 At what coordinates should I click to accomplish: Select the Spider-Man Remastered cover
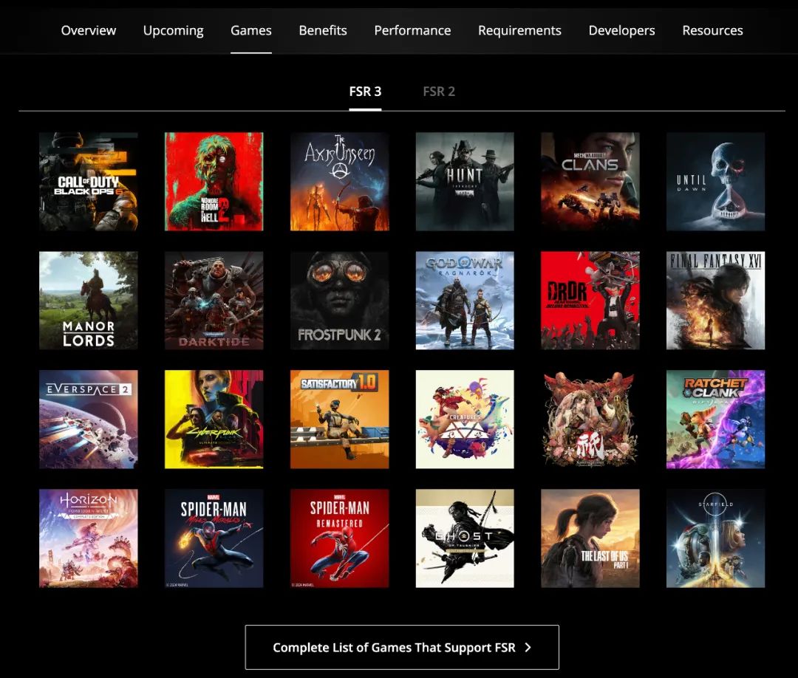[339, 538]
